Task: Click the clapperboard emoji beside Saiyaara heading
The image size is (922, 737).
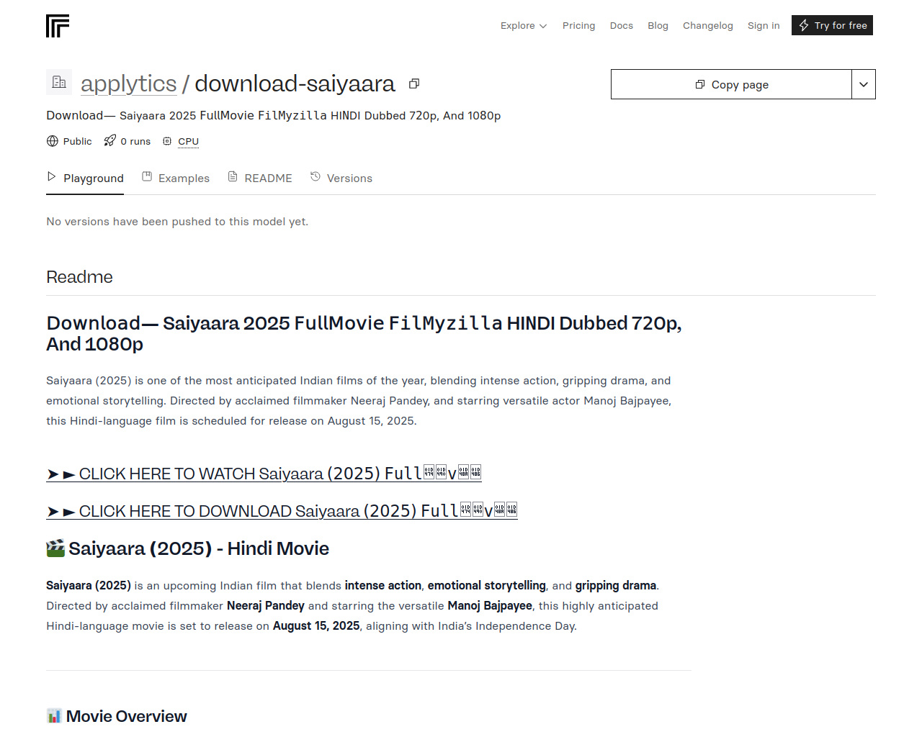Action: [x=55, y=548]
